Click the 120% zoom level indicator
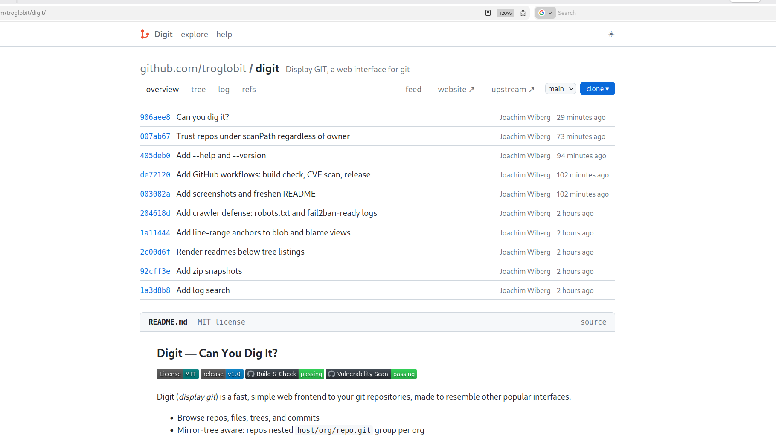 coord(505,13)
